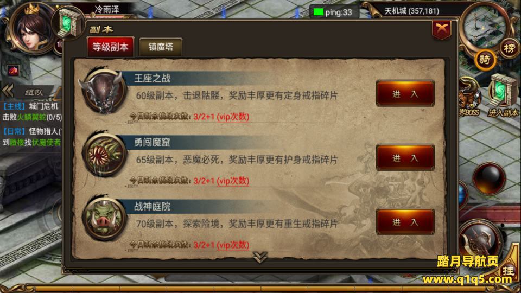Tap the 骑 mount icon
This screenshot has height=293, width=521.
pos(485,60)
